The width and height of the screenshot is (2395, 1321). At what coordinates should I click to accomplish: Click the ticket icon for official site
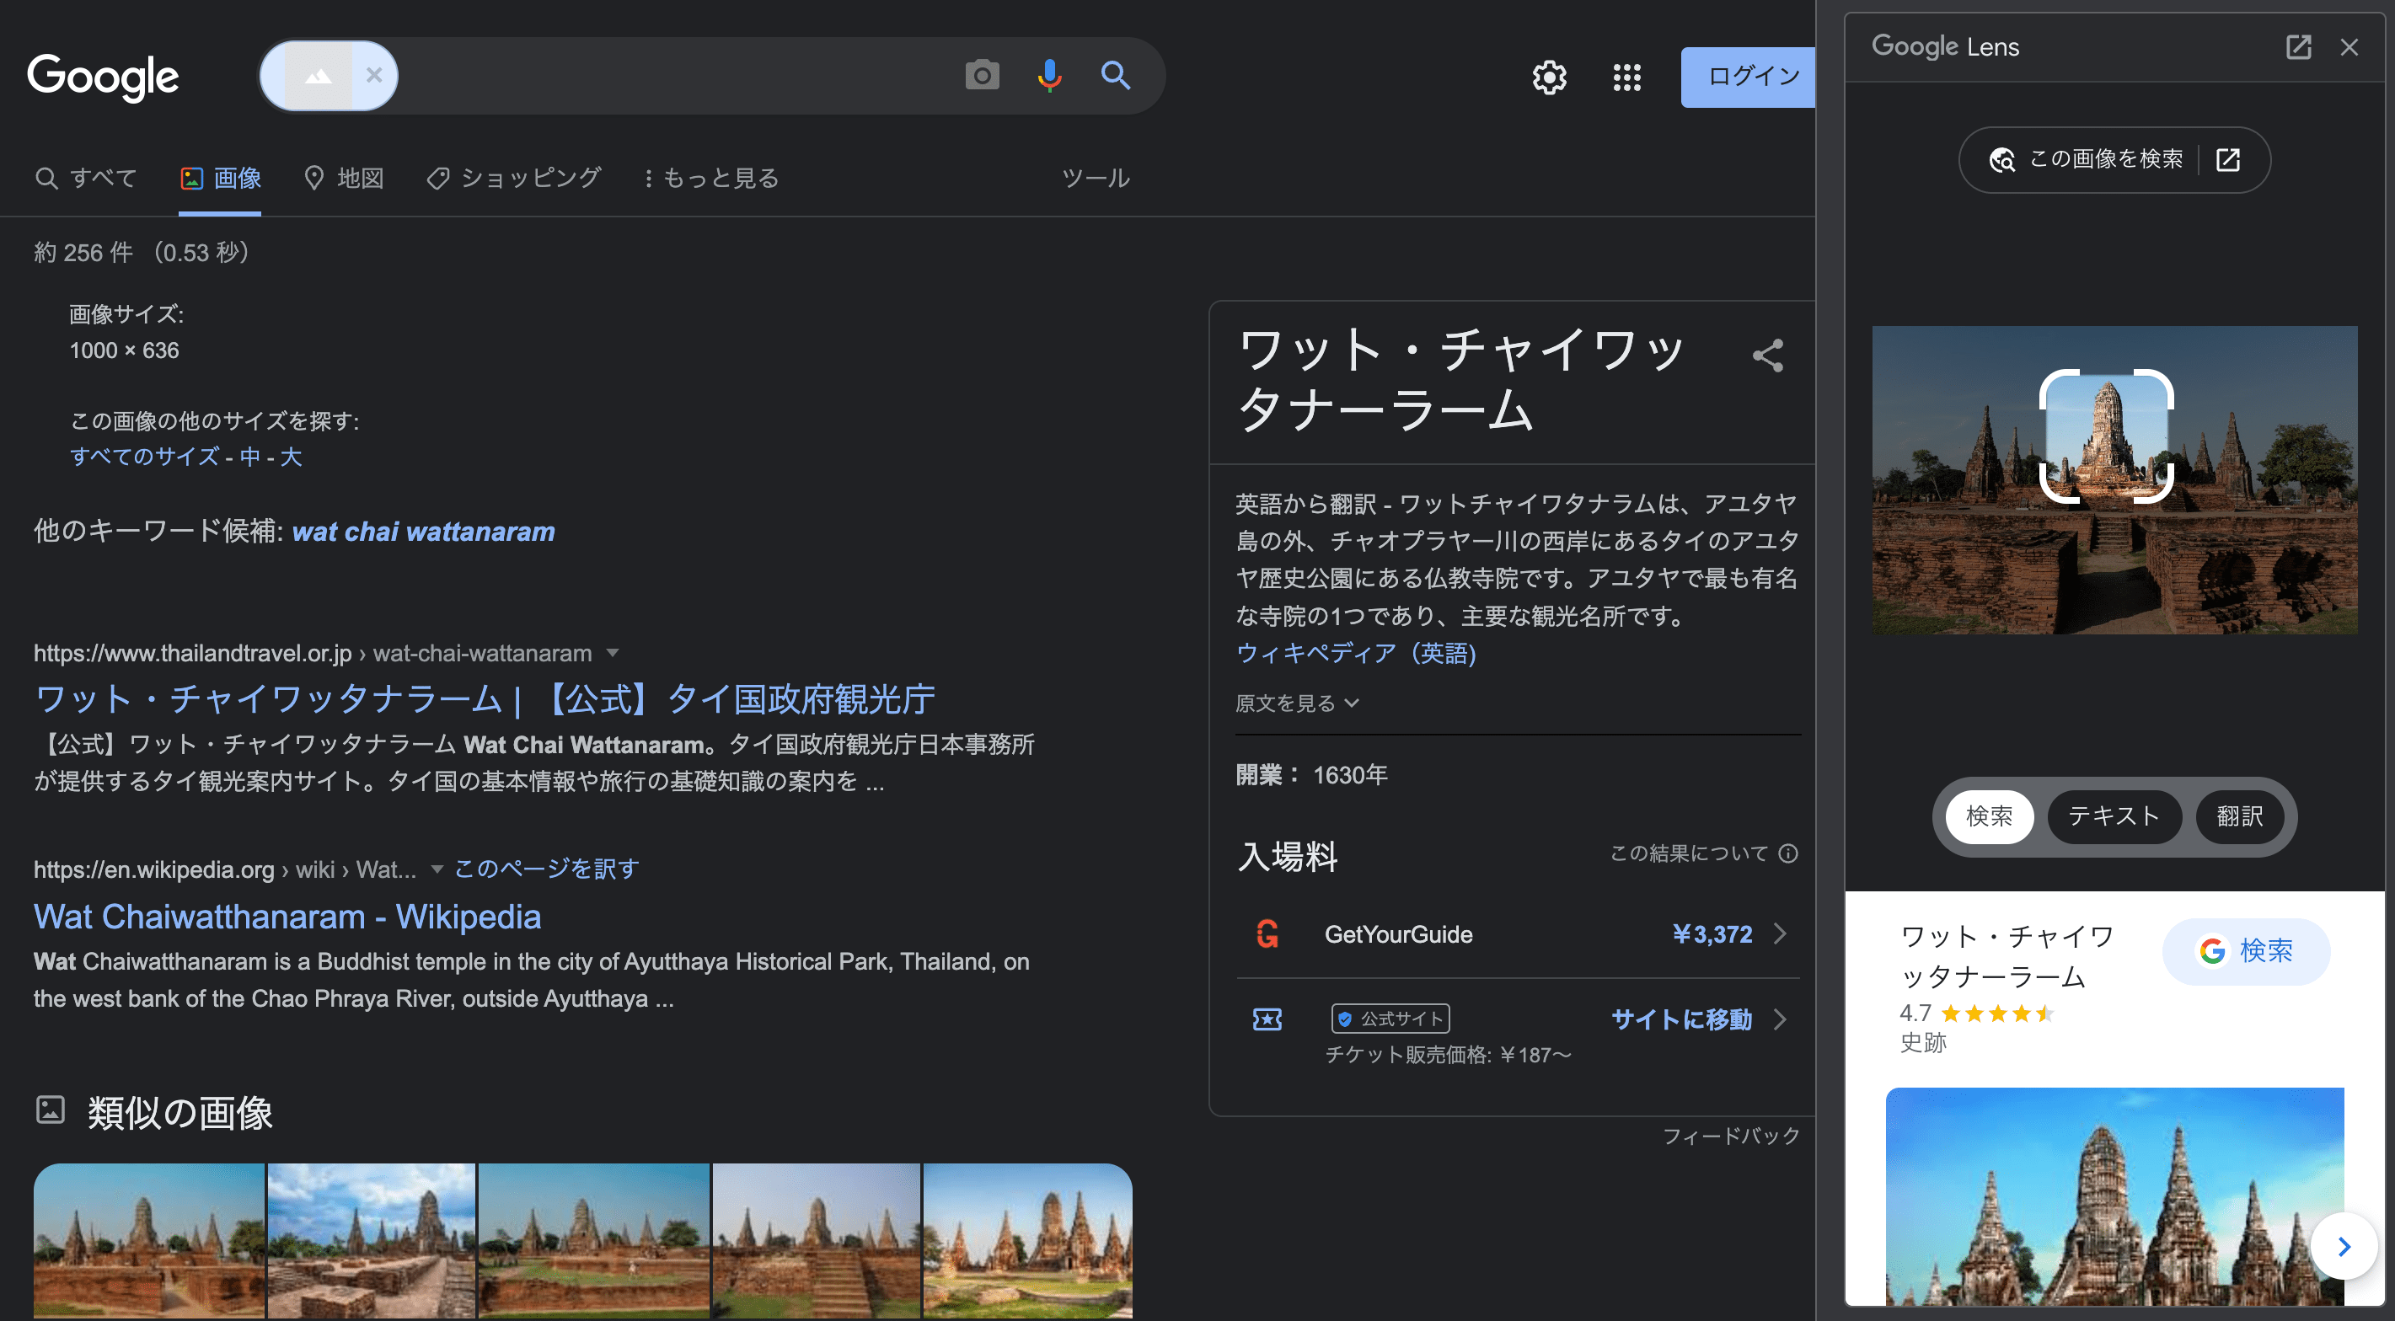(1267, 1019)
